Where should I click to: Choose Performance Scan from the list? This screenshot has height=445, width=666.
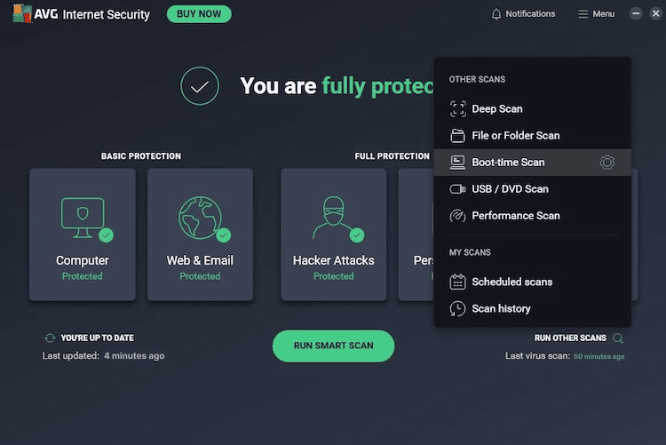click(x=532, y=216)
